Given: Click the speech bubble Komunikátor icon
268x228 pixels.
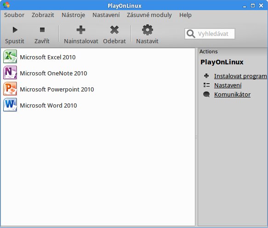Looking at the screenshot, I should [206, 94].
